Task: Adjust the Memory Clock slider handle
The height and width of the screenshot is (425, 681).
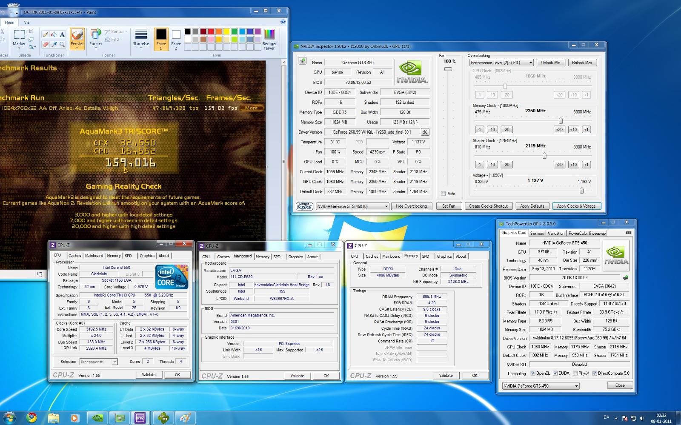Action: coord(561,121)
